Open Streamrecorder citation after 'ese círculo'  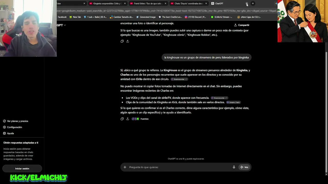point(179,79)
